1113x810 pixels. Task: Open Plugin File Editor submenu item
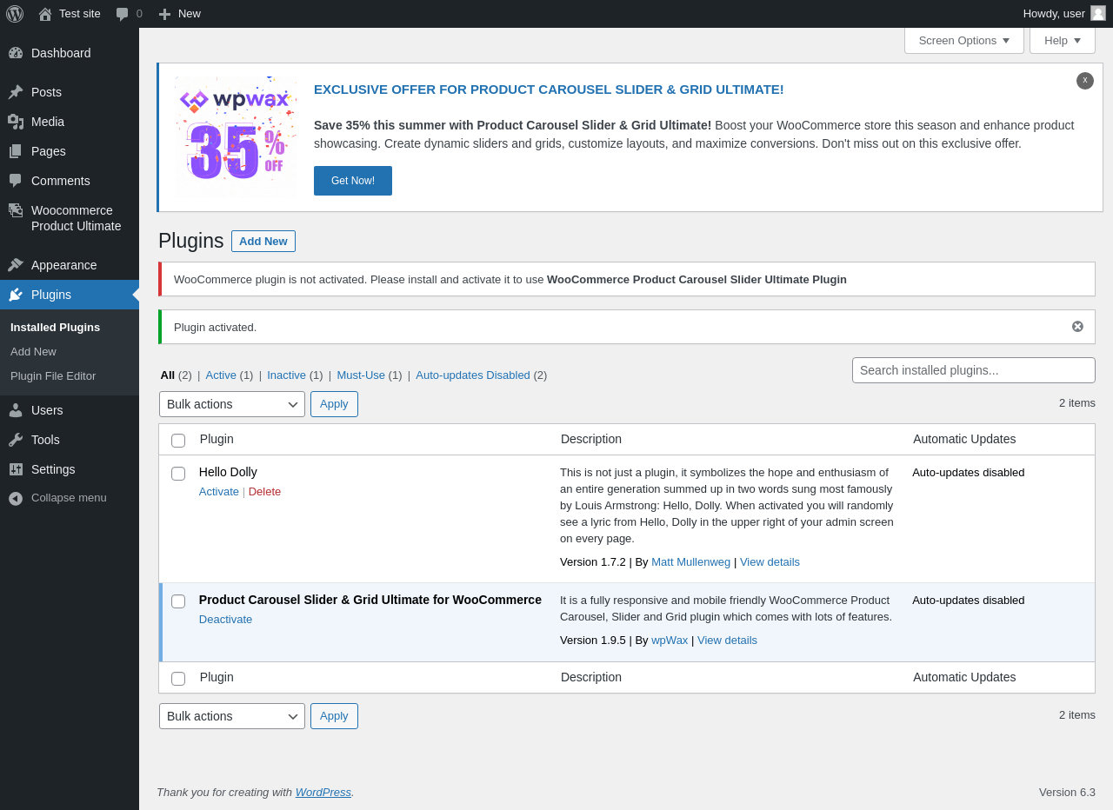coord(53,376)
